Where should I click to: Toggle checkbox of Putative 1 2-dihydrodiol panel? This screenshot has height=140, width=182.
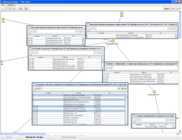pos(105,64)
